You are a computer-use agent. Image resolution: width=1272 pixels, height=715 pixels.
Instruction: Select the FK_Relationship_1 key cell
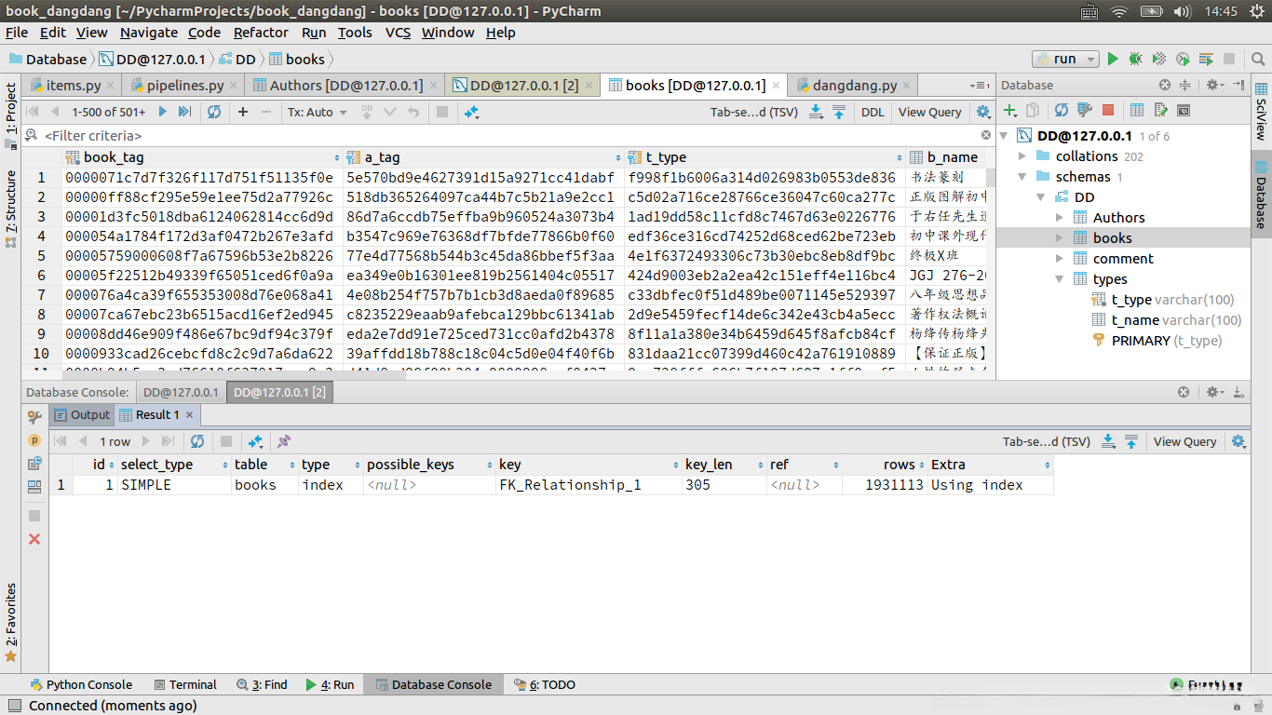[589, 485]
